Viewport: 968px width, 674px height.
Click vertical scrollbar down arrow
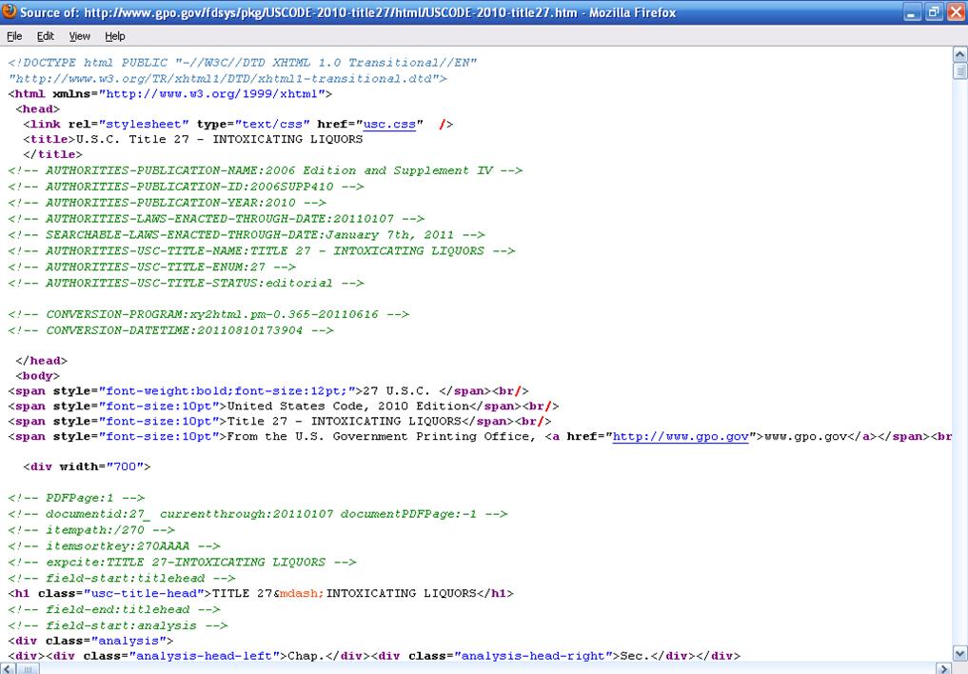959,654
